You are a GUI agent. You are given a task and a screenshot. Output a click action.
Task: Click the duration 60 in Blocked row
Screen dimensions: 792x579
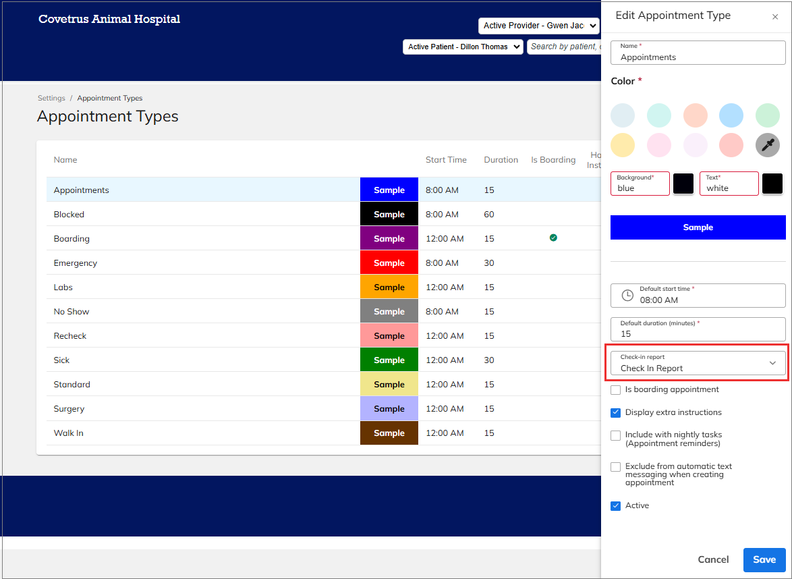point(489,214)
